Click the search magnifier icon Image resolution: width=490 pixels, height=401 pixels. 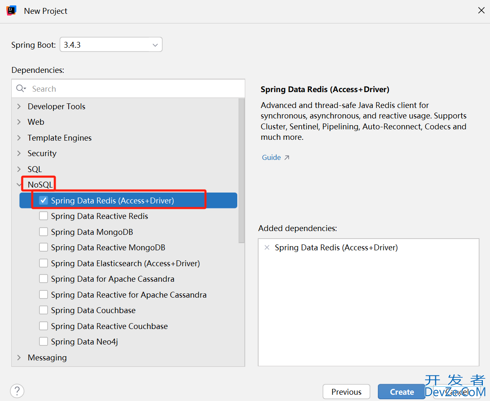(x=21, y=88)
